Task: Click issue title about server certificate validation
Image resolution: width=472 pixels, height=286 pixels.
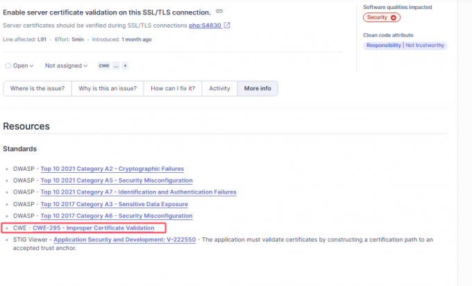Action: pyautogui.click(x=107, y=12)
